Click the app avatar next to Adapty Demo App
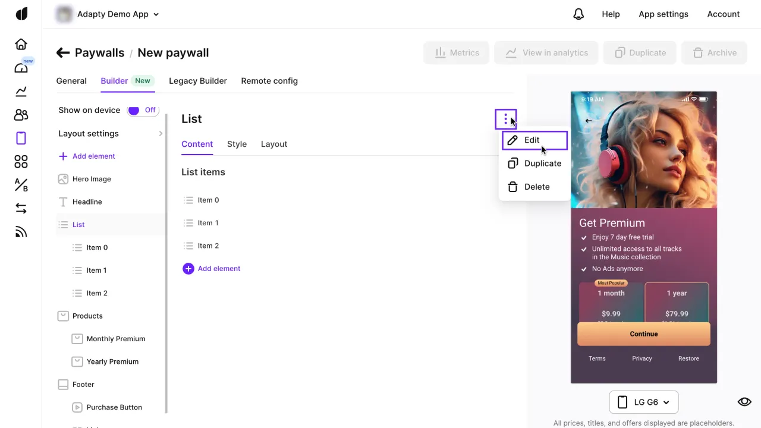The width and height of the screenshot is (761, 428). tap(64, 14)
